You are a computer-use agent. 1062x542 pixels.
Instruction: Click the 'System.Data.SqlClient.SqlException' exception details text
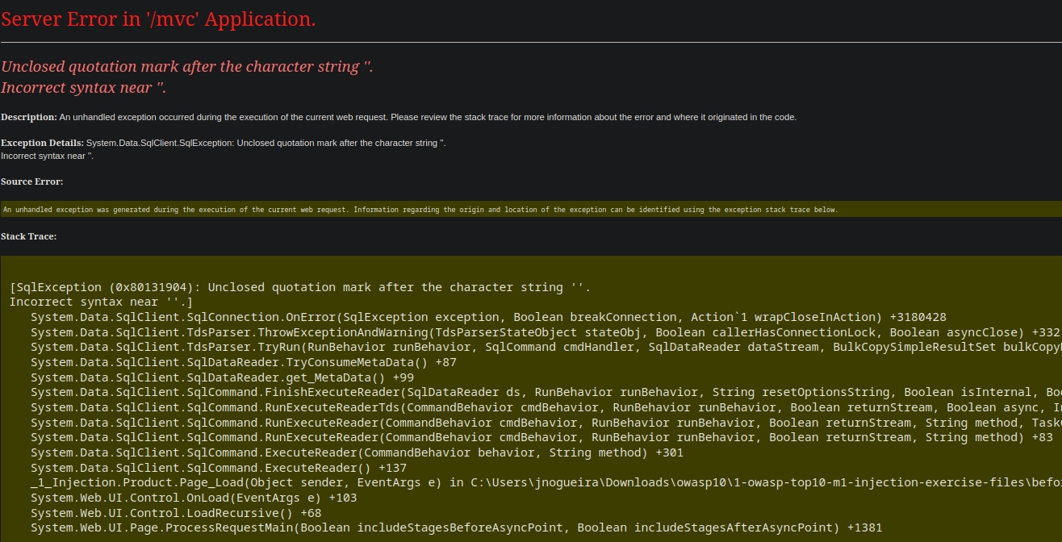266,143
